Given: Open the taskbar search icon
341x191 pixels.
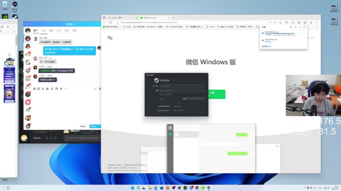Looking at the screenshot, I should click(138, 188).
